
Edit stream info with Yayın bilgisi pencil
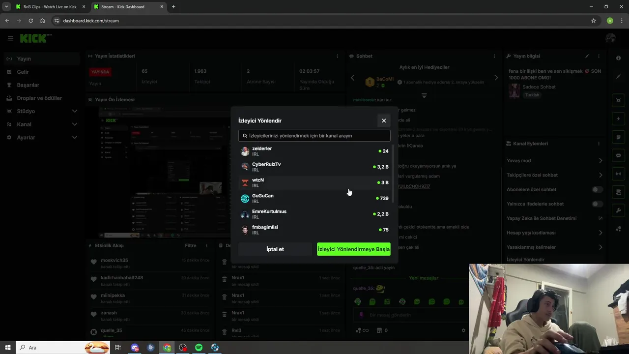(587, 56)
